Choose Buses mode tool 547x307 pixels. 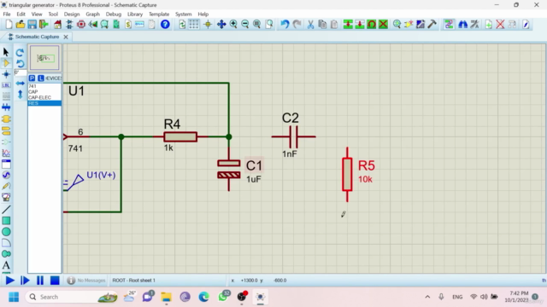[6, 107]
